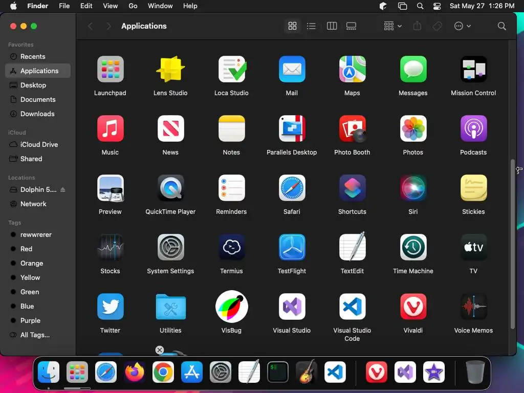Filter by the Purple tag

[x=38, y=320]
